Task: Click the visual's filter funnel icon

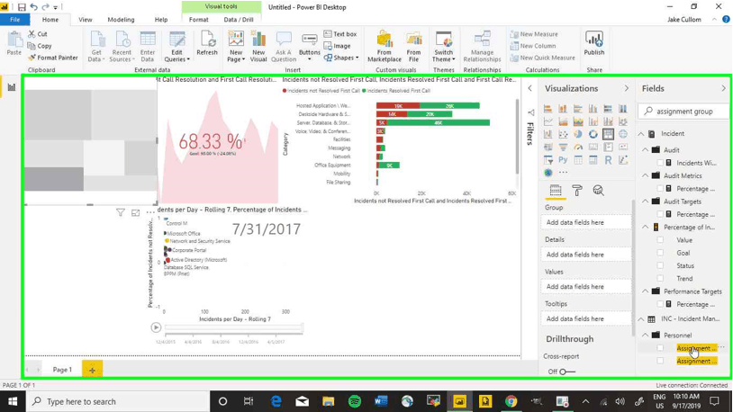Action: [120, 213]
